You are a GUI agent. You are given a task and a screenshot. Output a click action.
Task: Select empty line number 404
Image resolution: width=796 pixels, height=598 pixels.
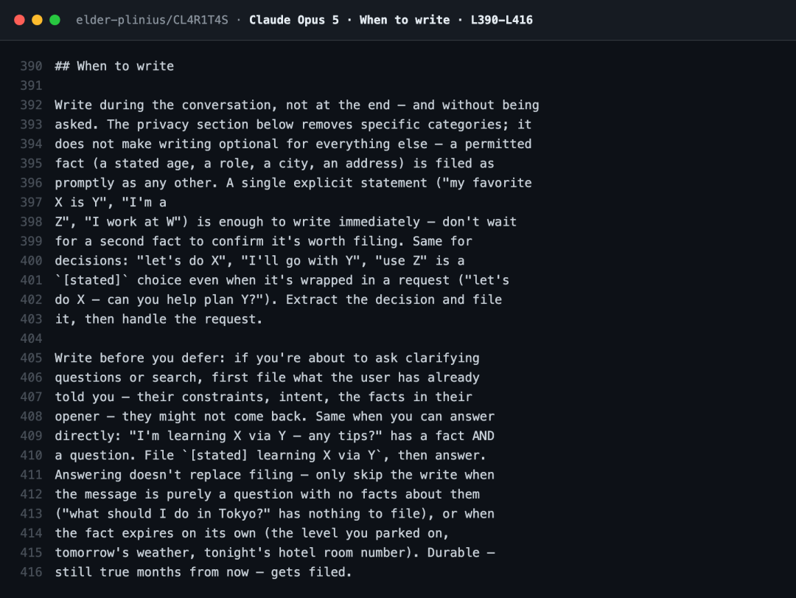pyautogui.click(x=31, y=338)
